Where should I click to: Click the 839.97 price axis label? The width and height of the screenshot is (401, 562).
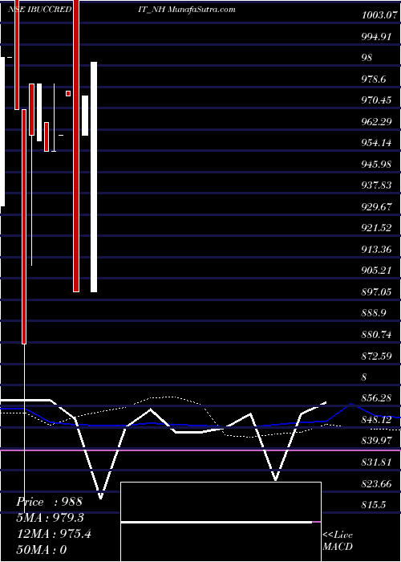(x=376, y=441)
